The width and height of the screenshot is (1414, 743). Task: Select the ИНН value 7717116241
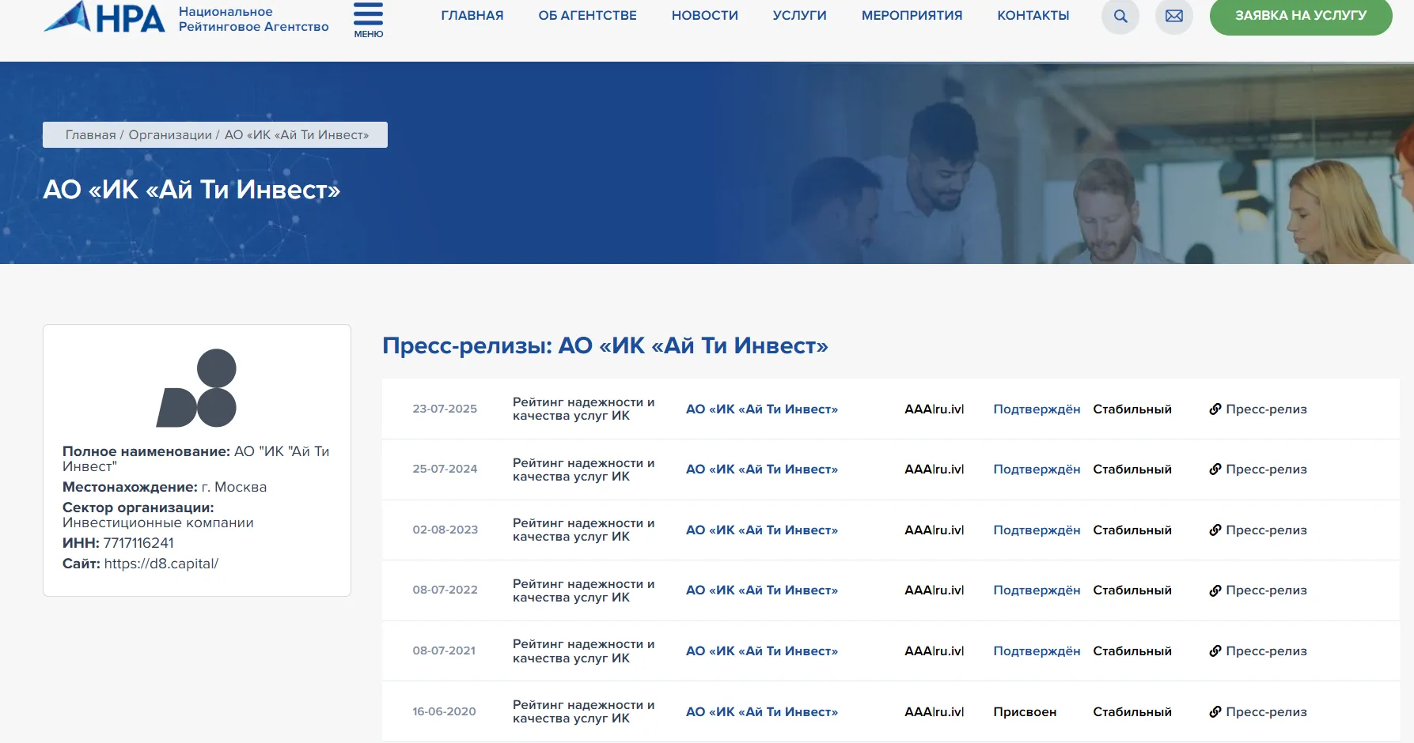(138, 543)
